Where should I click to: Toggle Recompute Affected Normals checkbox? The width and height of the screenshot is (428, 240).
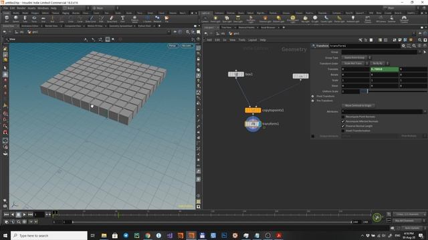[343, 121]
